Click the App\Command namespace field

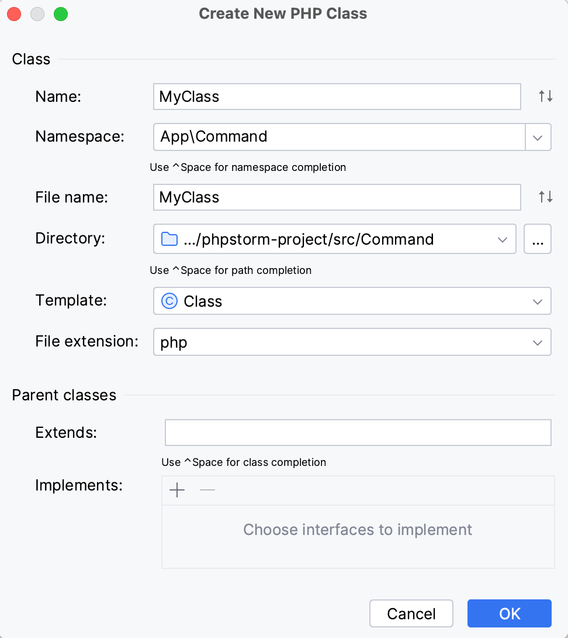click(x=292, y=136)
